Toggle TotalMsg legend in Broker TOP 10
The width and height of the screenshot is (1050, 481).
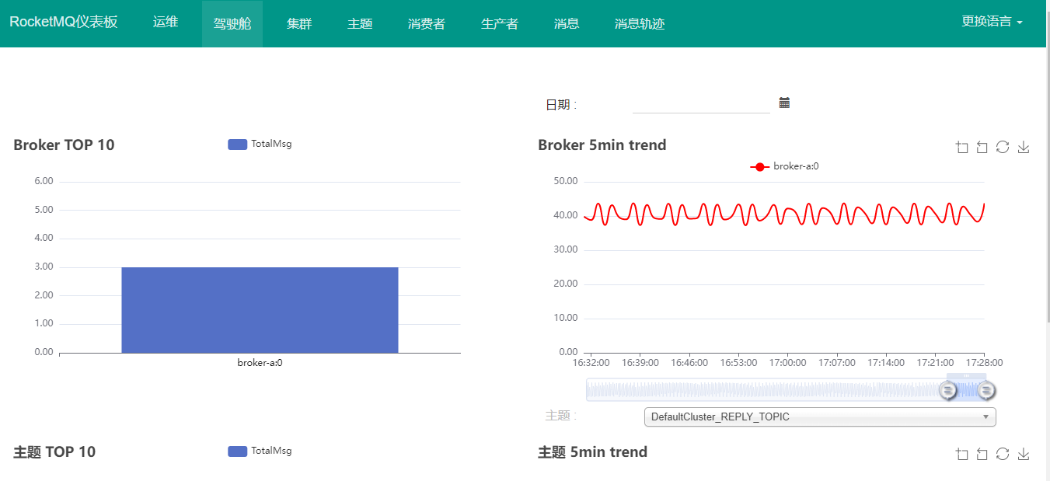click(260, 144)
